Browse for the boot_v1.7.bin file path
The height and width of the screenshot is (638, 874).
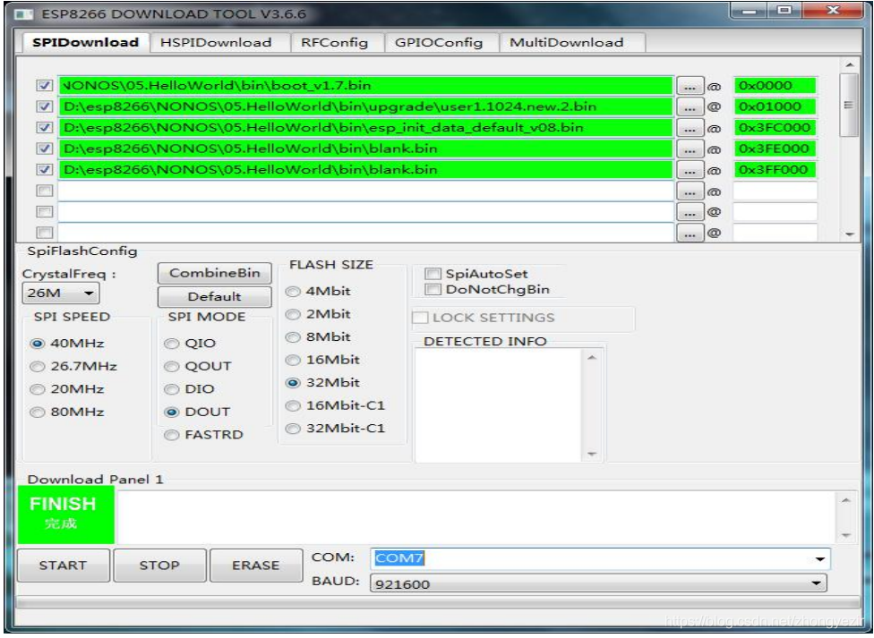(x=690, y=87)
